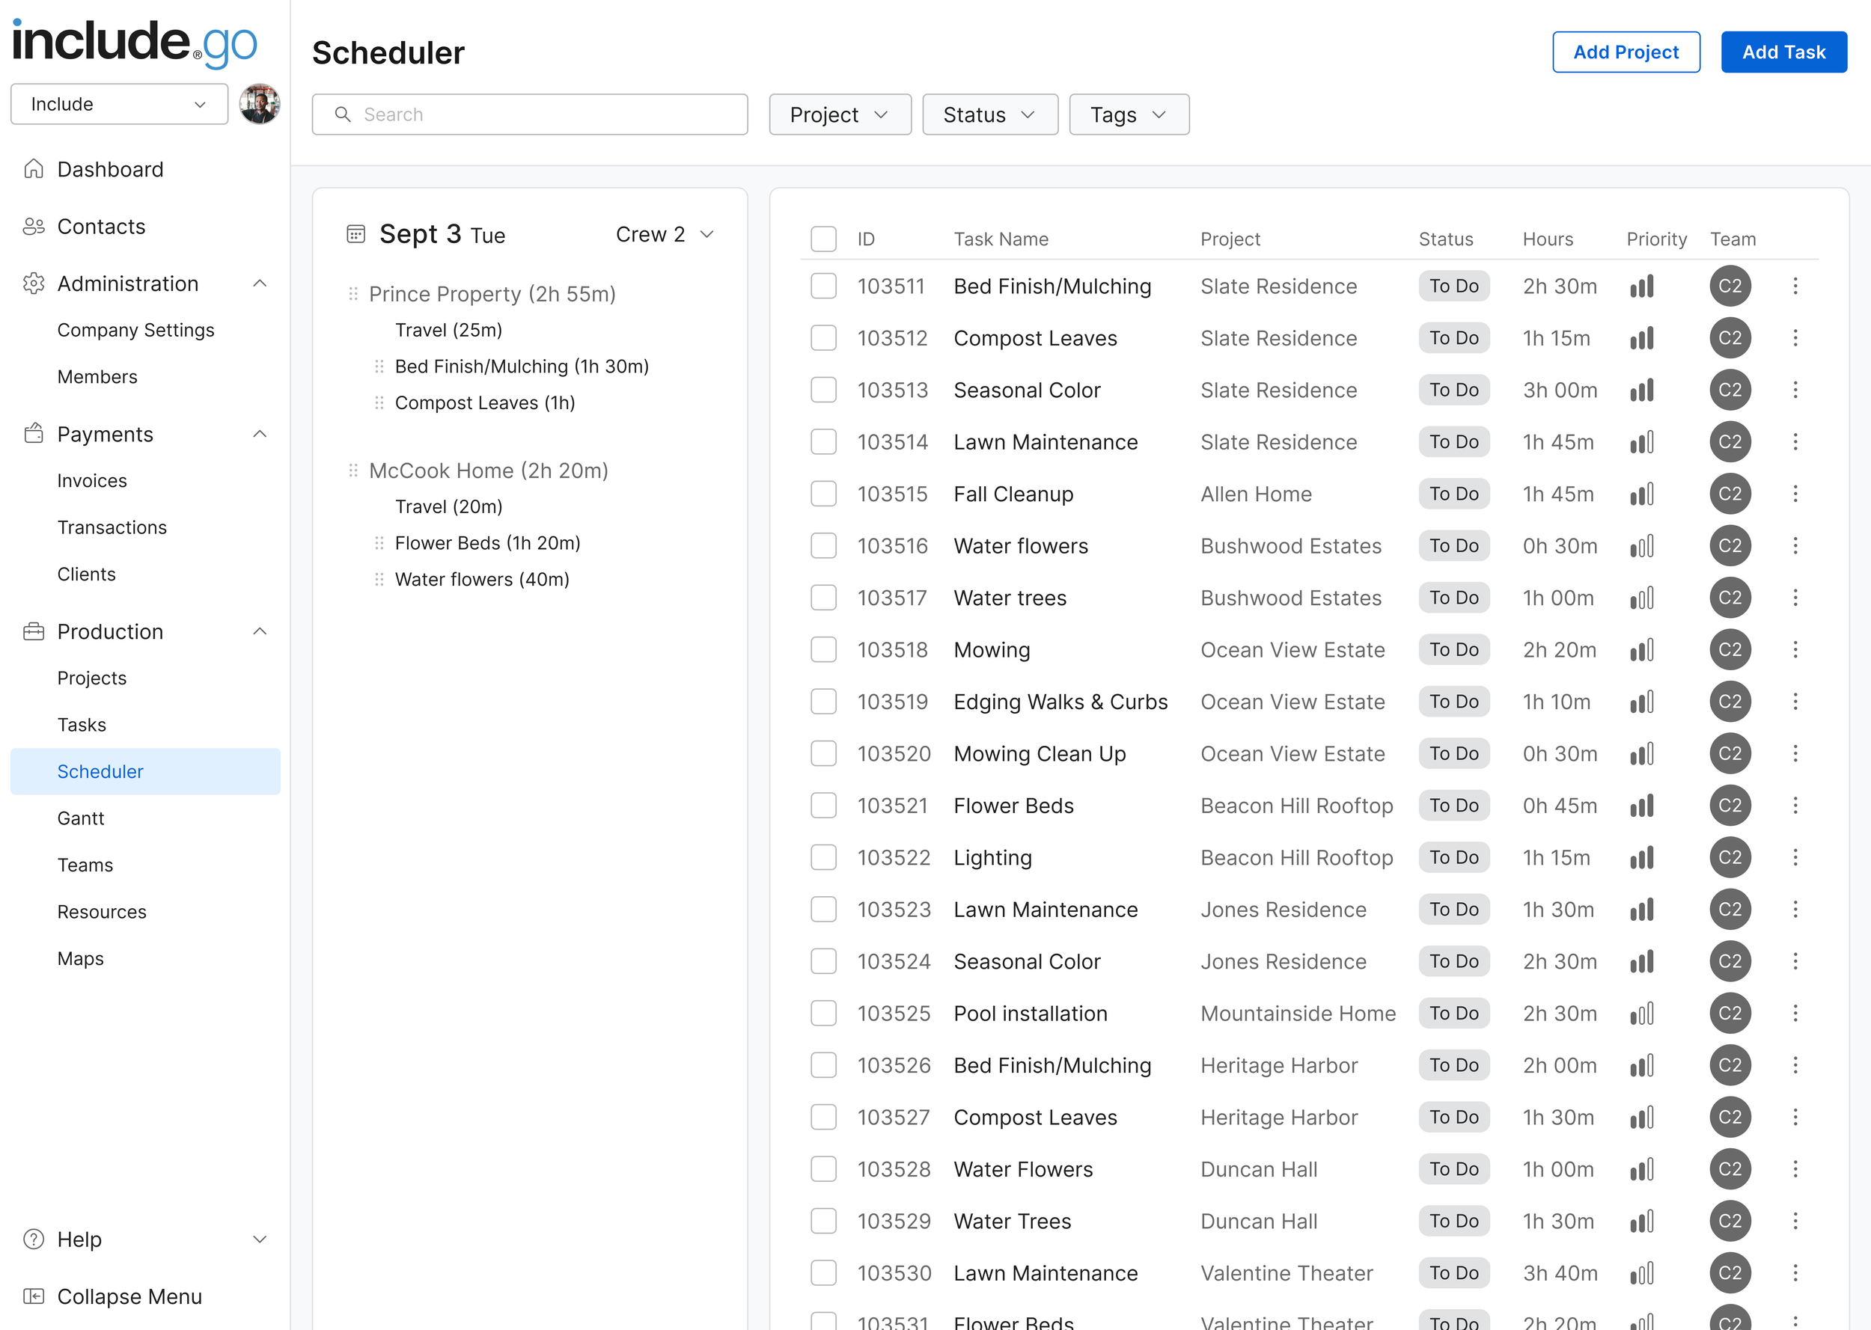
Task: Go to Gantt in the sidebar
Action: (x=80, y=818)
